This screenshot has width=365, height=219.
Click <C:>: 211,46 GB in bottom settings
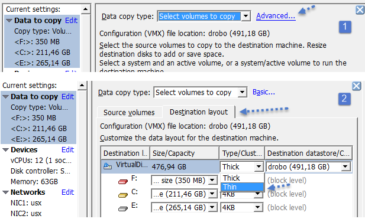[38, 129]
